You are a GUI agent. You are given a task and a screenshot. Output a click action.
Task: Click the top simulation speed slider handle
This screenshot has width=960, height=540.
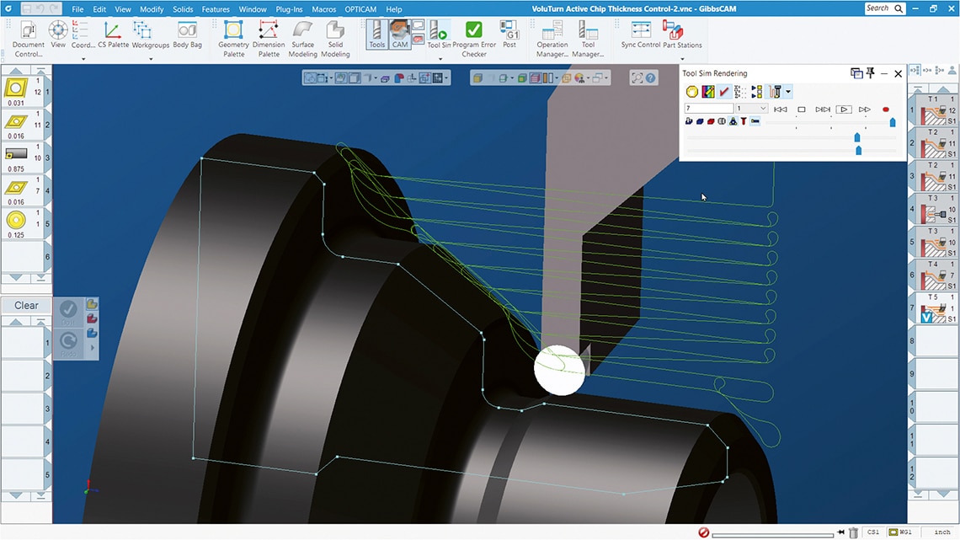click(x=893, y=122)
